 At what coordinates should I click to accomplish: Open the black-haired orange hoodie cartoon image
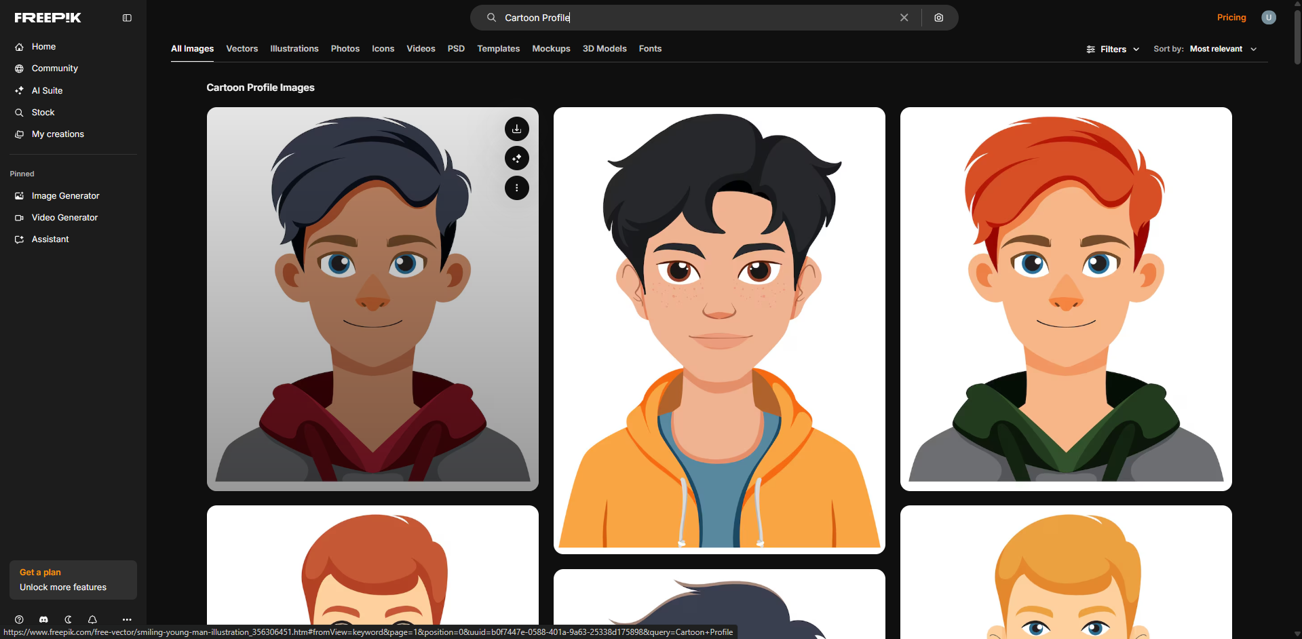pos(719,330)
